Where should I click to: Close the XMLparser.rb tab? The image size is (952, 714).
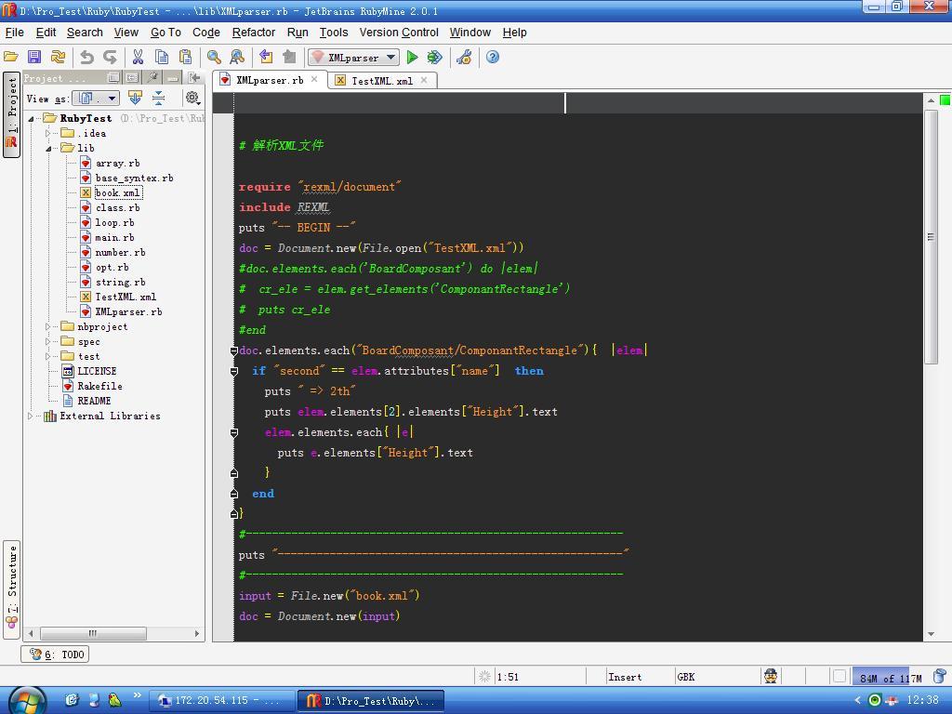point(314,79)
